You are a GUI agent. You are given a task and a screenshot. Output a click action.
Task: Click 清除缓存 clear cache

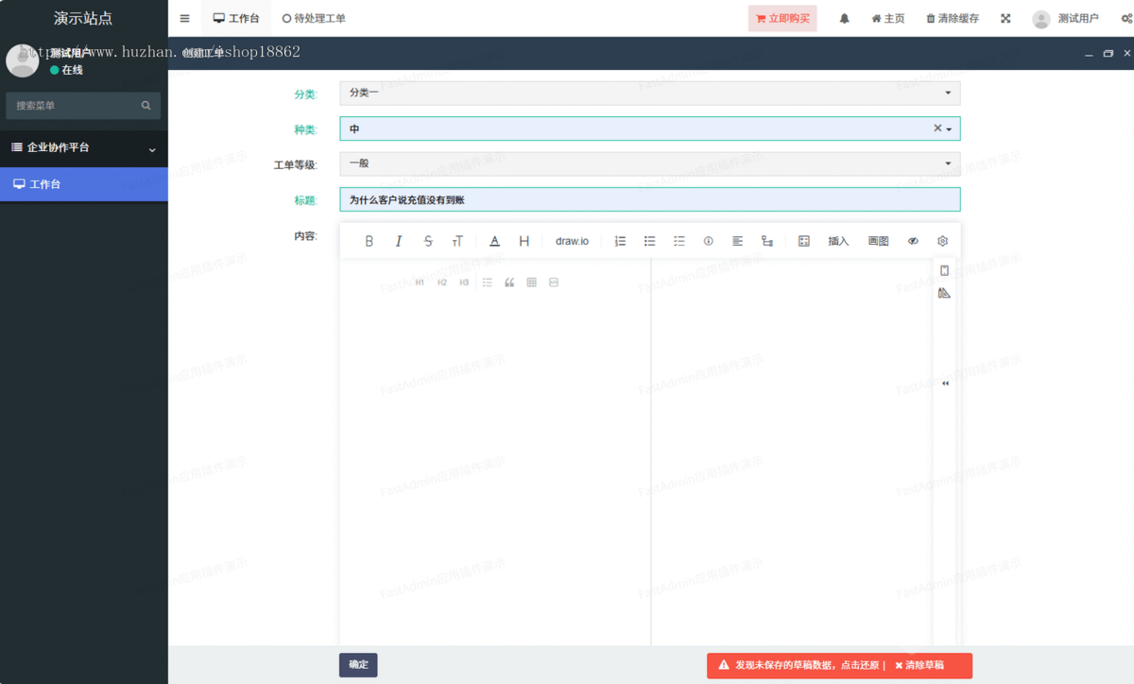click(x=953, y=18)
